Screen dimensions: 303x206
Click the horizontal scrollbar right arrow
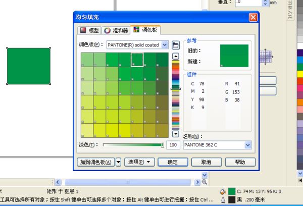tap(197, 182)
